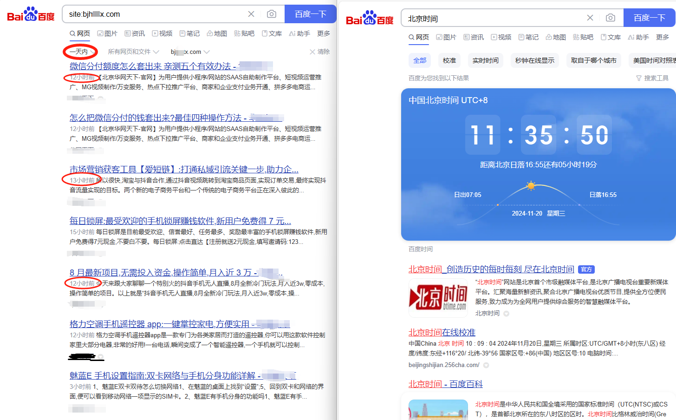
Task: Click the Baidu logo in the left window
Action: (x=31, y=14)
